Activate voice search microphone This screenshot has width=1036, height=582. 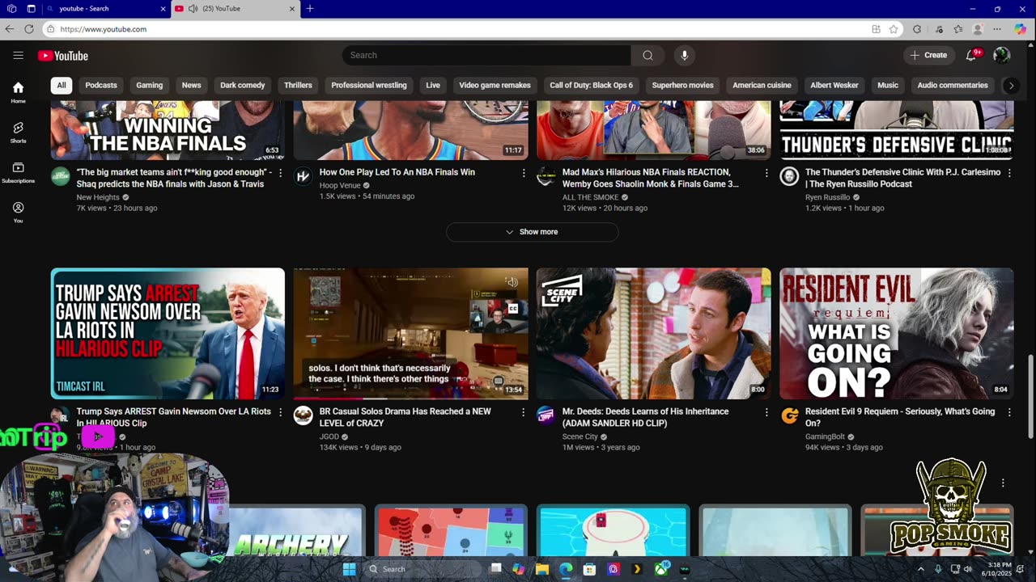pyautogui.click(x=684, y=55)
